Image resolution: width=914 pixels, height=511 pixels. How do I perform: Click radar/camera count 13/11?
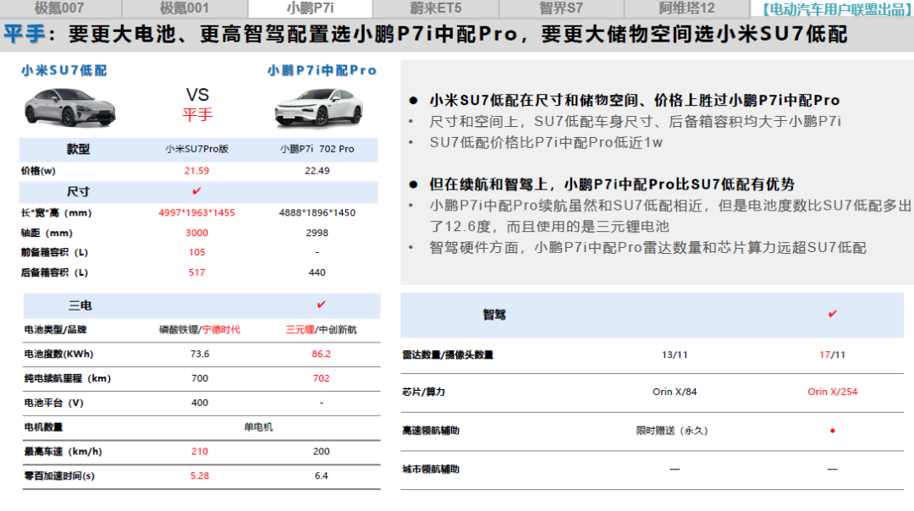674,354
